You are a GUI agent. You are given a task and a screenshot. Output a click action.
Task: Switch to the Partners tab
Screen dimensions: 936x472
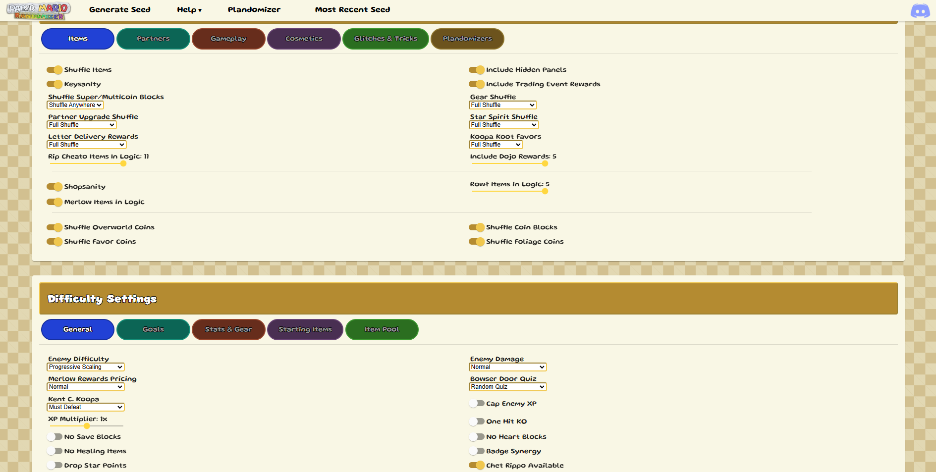point(153,39)
